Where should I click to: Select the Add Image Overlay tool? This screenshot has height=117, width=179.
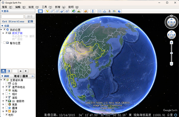click(62, 11)
